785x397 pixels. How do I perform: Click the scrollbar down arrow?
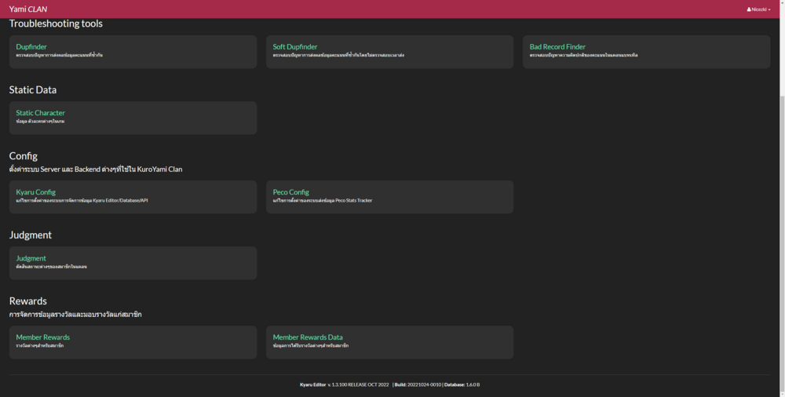coord(780,393)
